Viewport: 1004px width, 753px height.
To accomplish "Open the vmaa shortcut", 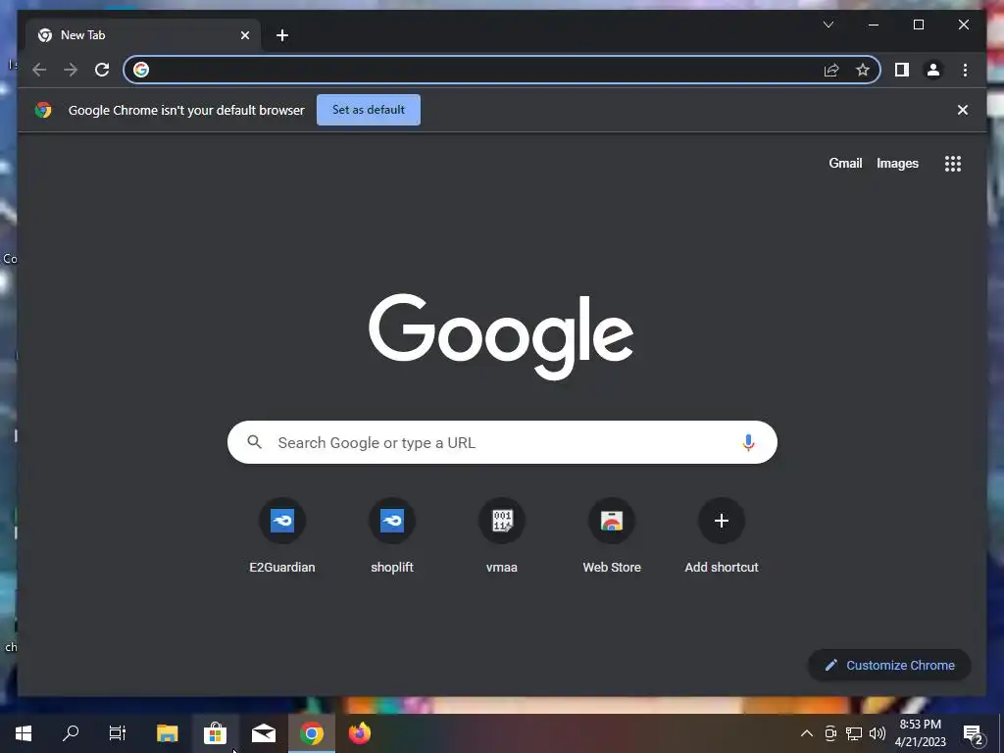I will (x=502, y=536).
